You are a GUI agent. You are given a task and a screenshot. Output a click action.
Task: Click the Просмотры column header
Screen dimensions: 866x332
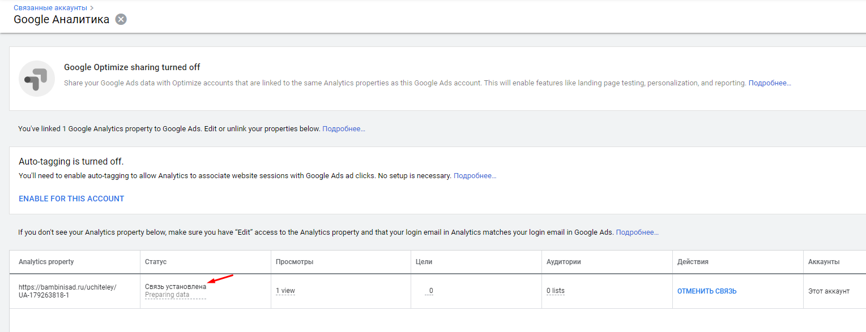pyautogui.click(x=295, y=262)
